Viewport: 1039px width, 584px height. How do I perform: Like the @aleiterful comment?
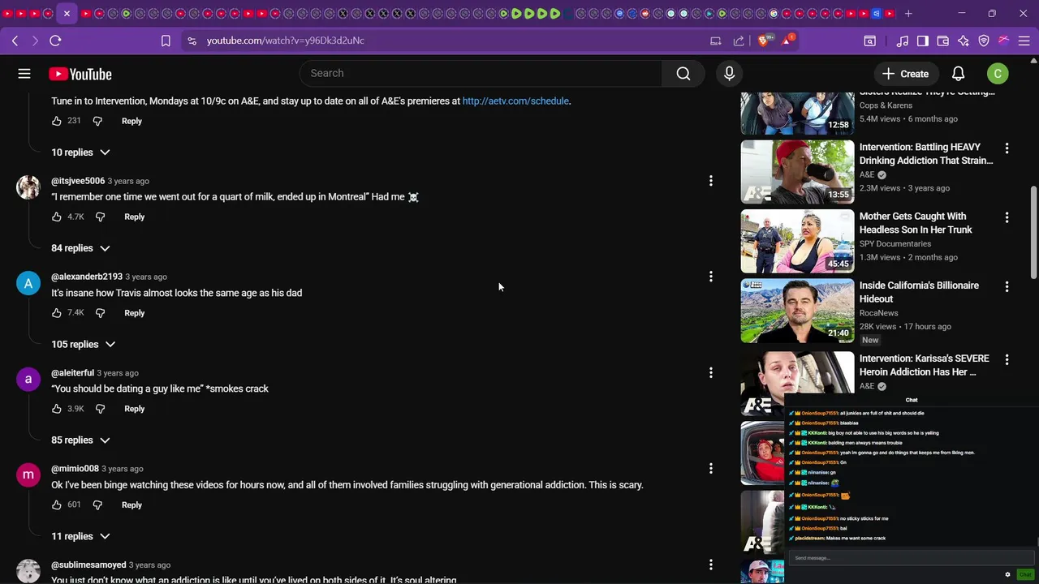[x=57, y=409]
